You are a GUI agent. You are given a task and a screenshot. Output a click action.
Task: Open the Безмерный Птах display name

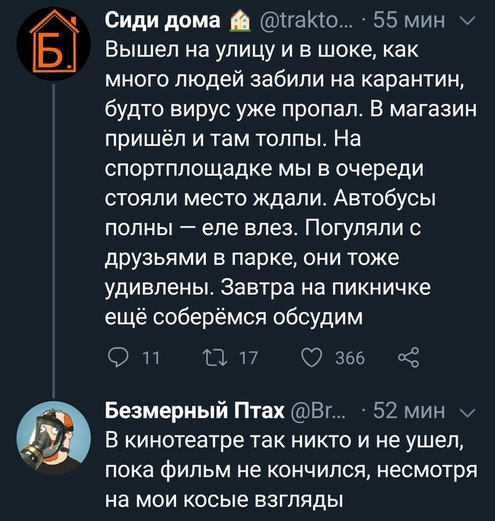(195, 411)
